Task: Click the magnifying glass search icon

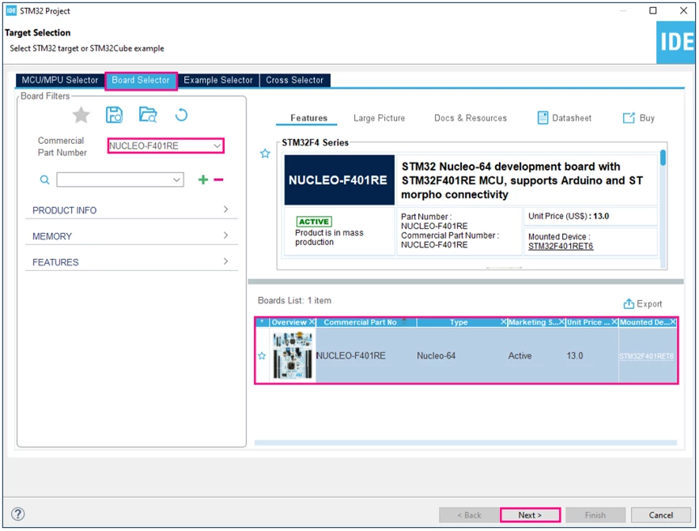Action: (44, 180)
